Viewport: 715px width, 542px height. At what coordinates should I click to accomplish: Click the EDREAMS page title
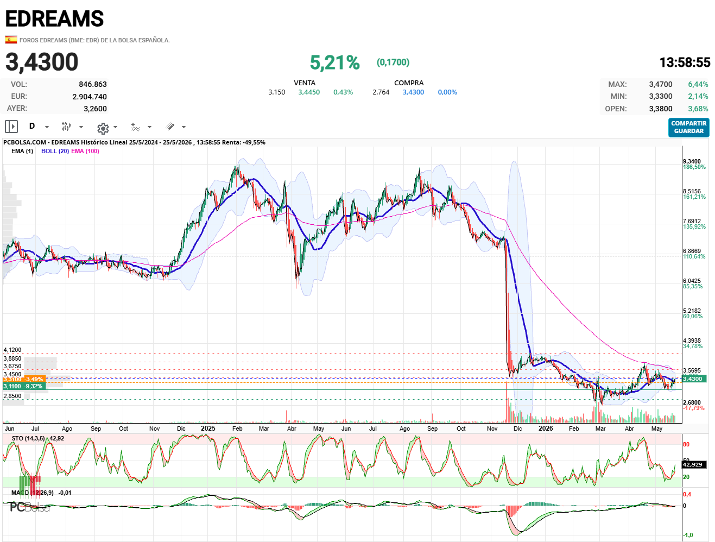(x=54, y=19)
